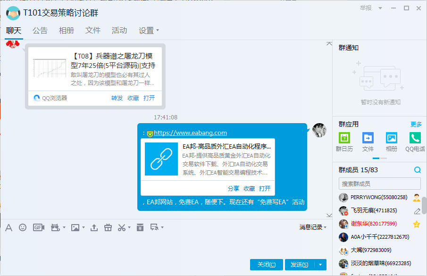The width and height of the screenshot is (427, 276).
Task: Open the font formatting tool (A icon)
Action: pos(8,227)
